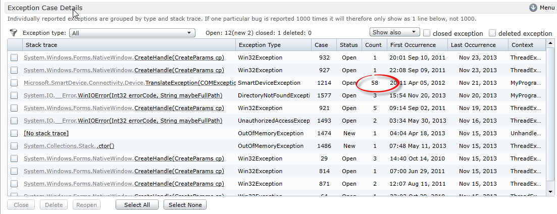Sort by Stack trace column header

(x=129, y=45)
